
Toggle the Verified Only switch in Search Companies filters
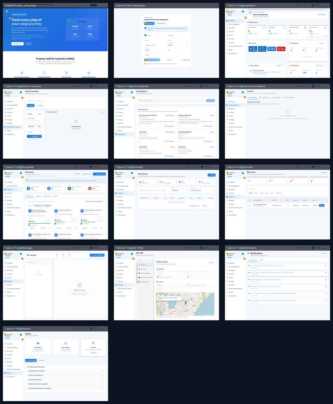point(39,126)
